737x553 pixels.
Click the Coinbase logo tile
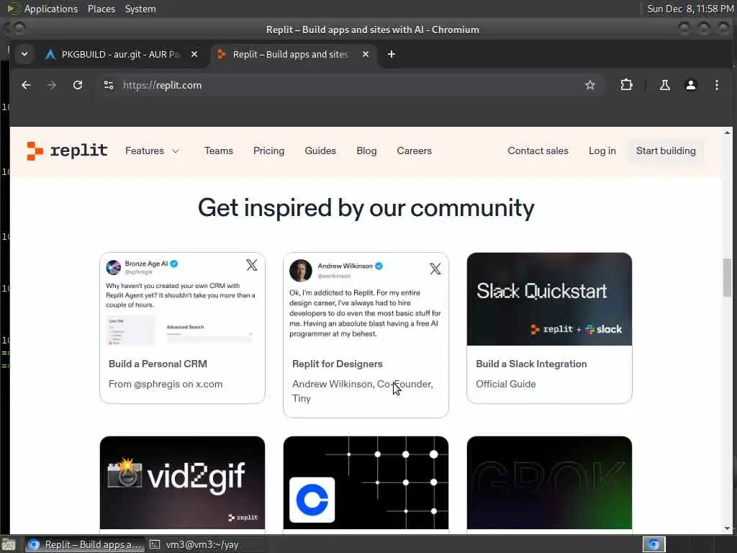point(312,500)
